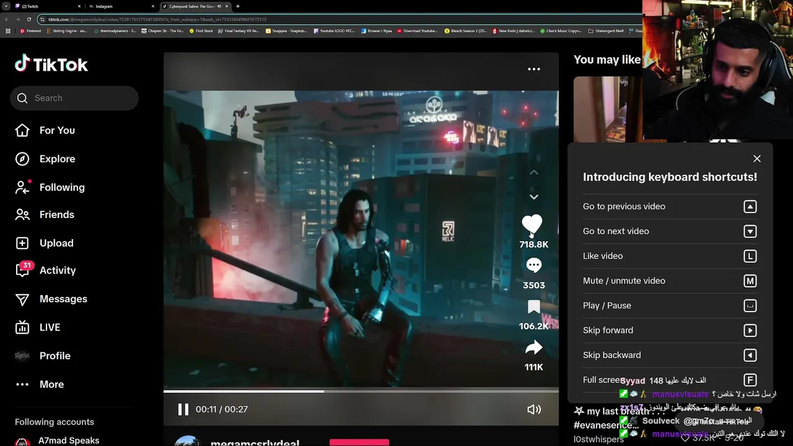Open the thermodynamics bookmark
The width and height of the screenshot is (793, 446).
click(x=115, y=30)
